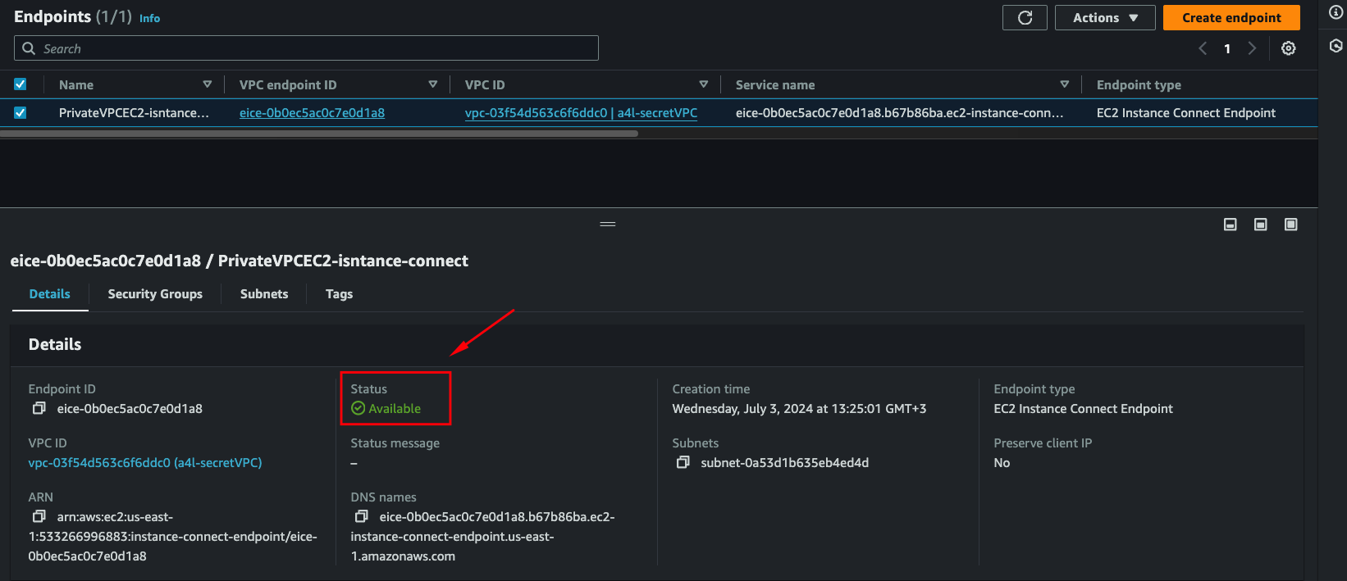The image size is (1347, 581).
Task: Open the eice-0b0ec5ac0c7e0d1a8 endpoint link
Action: 312,113
